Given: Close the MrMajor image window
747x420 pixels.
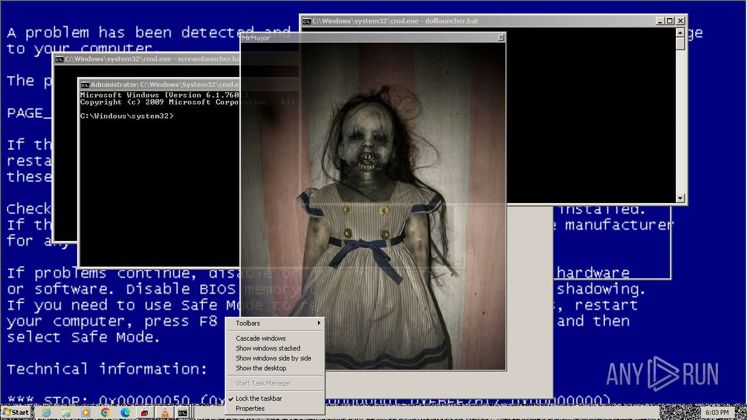Looking at the screenshot, I should tap(501, 37).
